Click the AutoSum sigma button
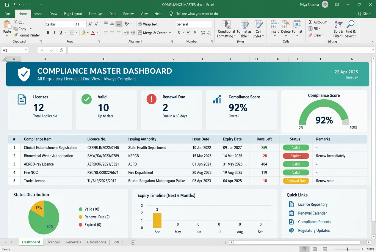The width and height of the screenshot is (376, 252). [x=318, y=22]
